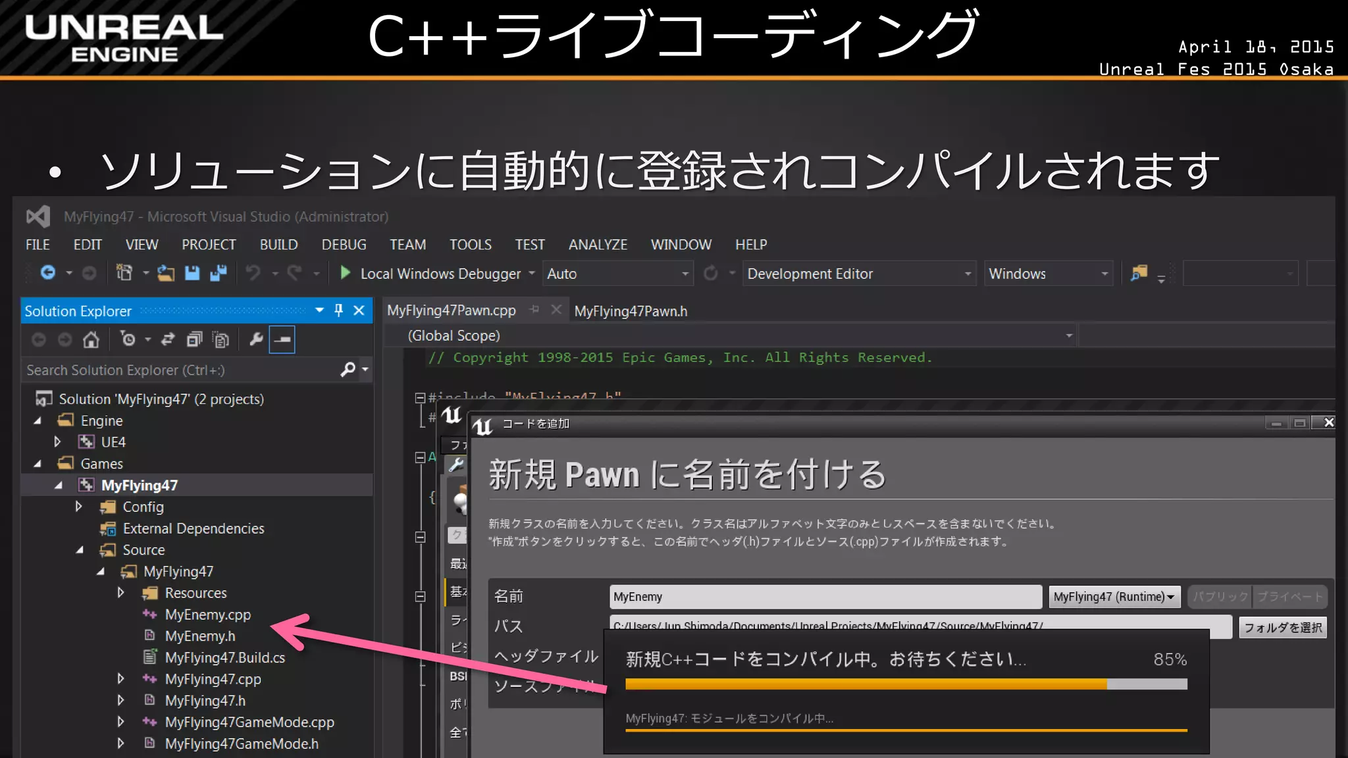
Task: Click the Solution Explorer Home icon
Action: pyautogui.click(x=91, y=340)
